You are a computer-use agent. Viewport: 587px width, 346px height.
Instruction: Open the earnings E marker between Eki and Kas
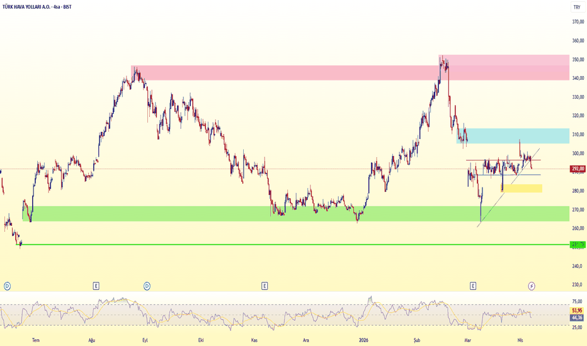tap(265, 286)
